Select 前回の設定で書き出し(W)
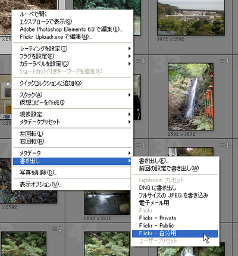Image resolution: width=238 pixels, height=256 pixels. [175, 168]
